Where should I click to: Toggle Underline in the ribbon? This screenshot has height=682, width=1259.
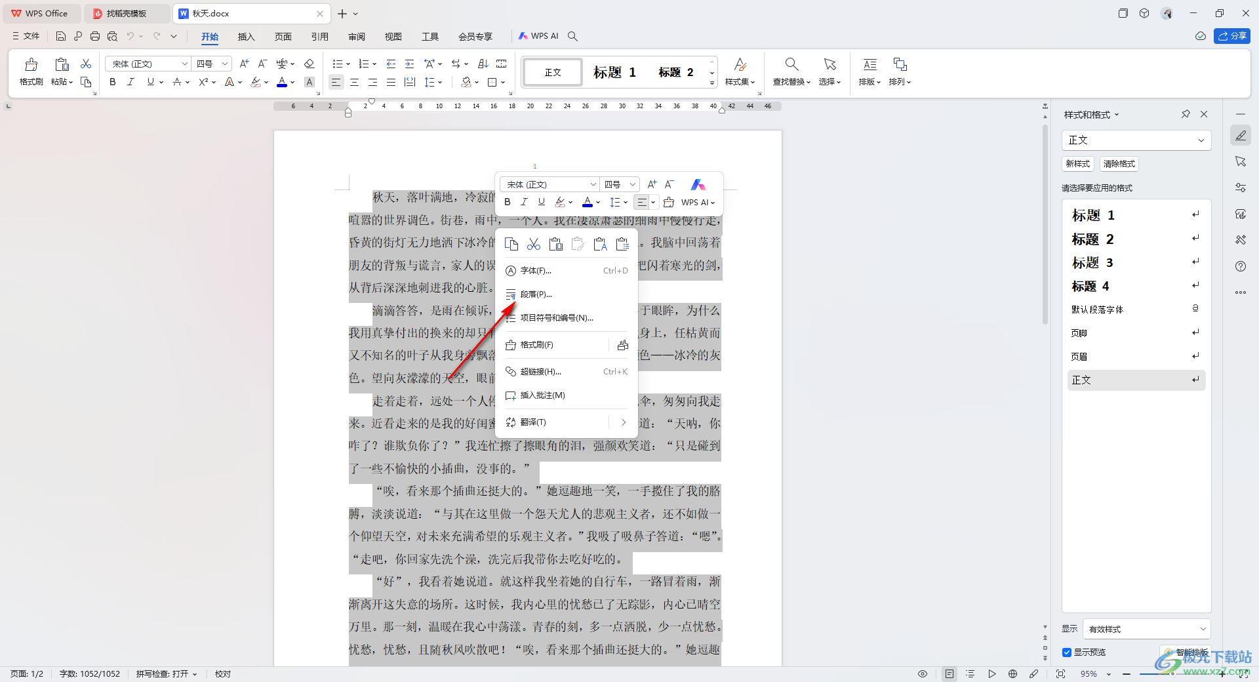pyautogui.click(x=151, y=82)
